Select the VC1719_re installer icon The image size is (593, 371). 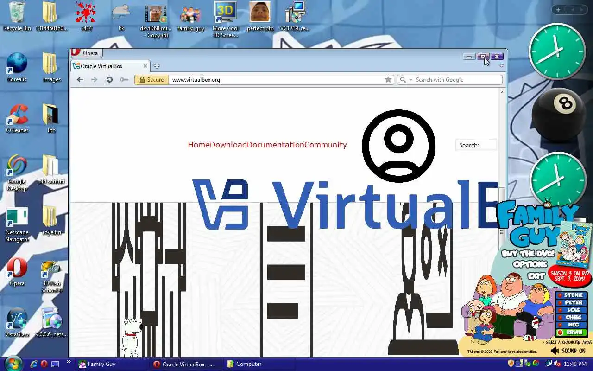(295, 16)
